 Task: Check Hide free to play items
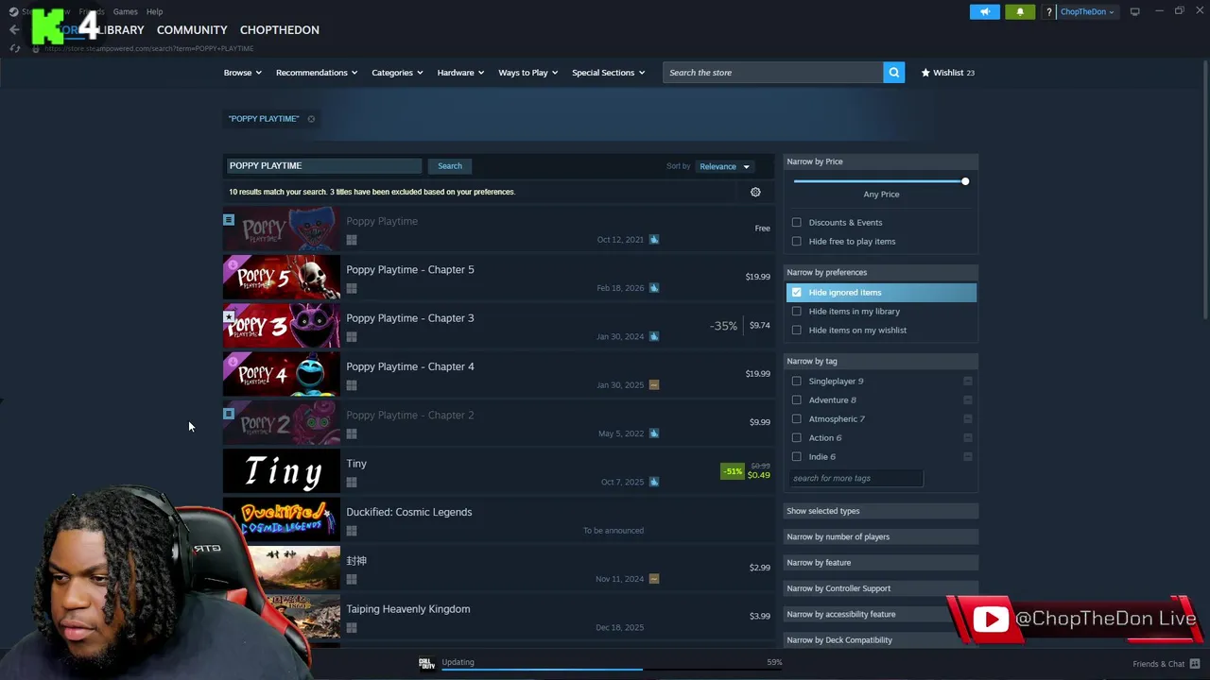(x=797, y=242)
